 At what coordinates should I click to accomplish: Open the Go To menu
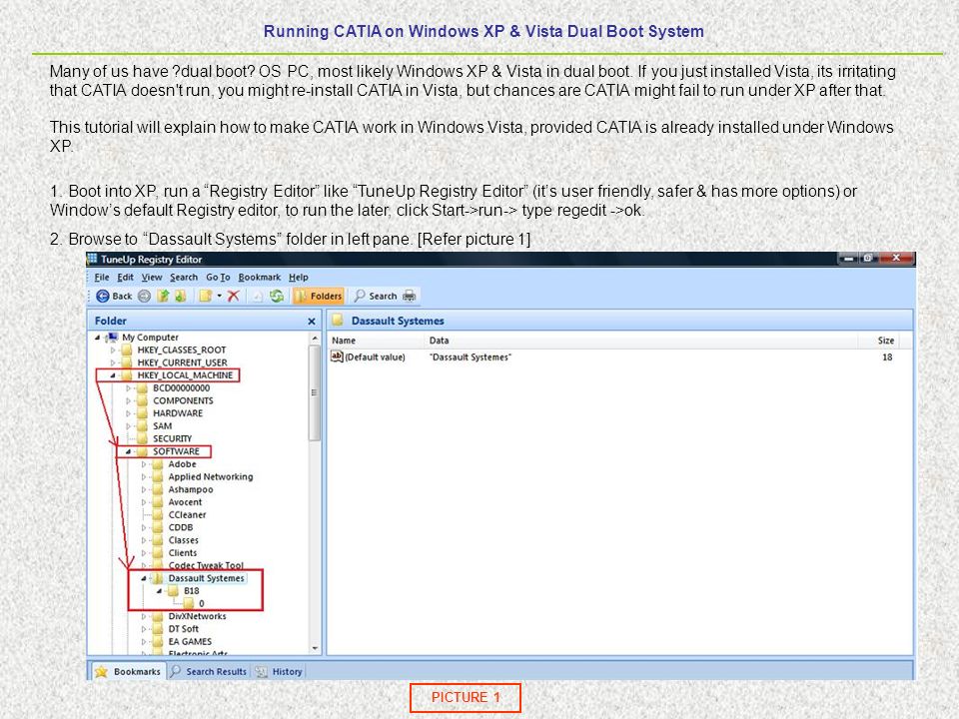coord(218,278)
